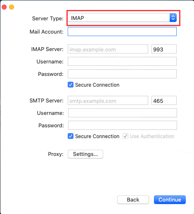Open the Proxy Settings… button

click(85, 154)
